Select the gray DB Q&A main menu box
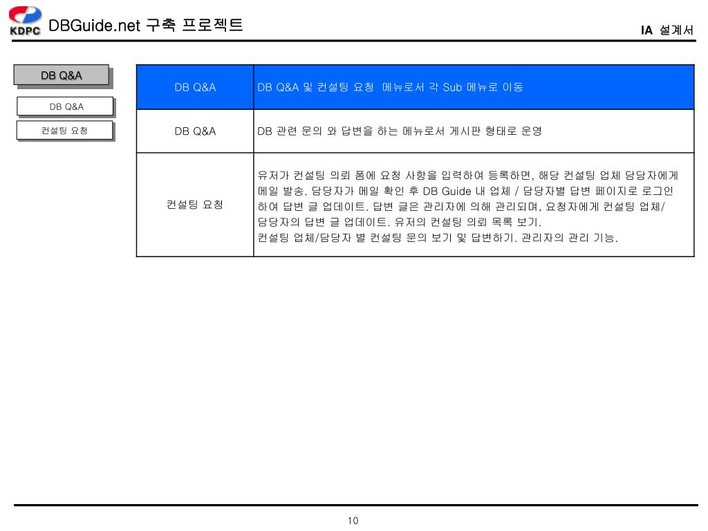This screenshot has height=531, width=708. tap(62, 75)
